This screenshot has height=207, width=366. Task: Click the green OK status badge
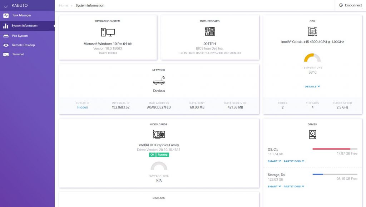152,155
